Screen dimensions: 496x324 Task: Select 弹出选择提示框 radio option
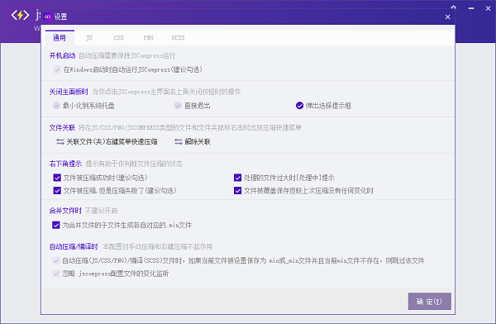[299, 105]
